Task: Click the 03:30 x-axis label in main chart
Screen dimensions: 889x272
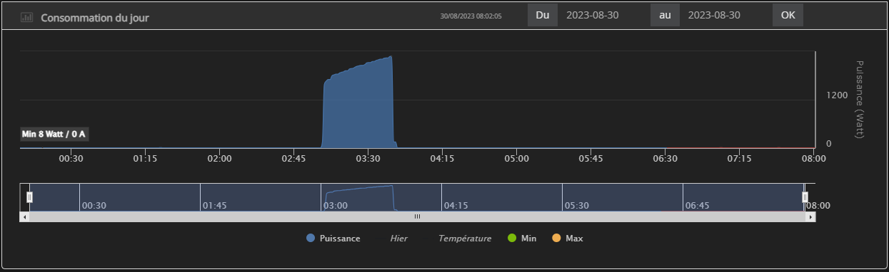Action: click(368, 159)
